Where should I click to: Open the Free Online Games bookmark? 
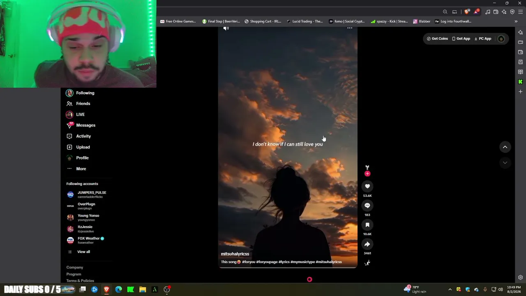tap(178, 21)
